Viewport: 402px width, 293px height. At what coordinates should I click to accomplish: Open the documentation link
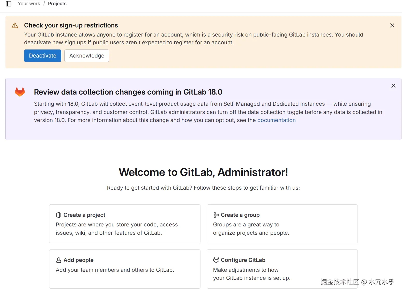coord(276,120)
